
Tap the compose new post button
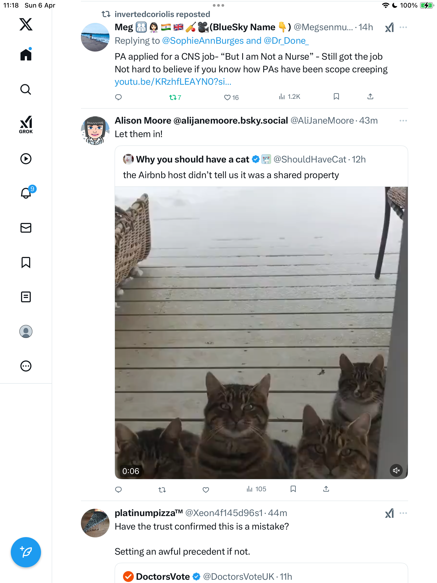26,552
